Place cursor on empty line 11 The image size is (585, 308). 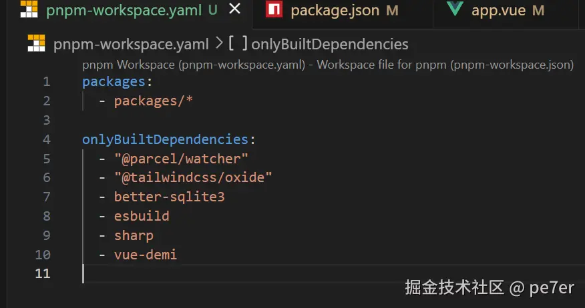(333, 274)
